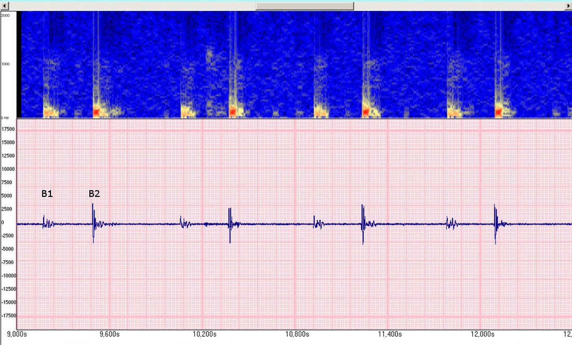Click the empty scrollbar track left of the thumb
The height and width of the screenshot is (345, 572).
[130, 6]
